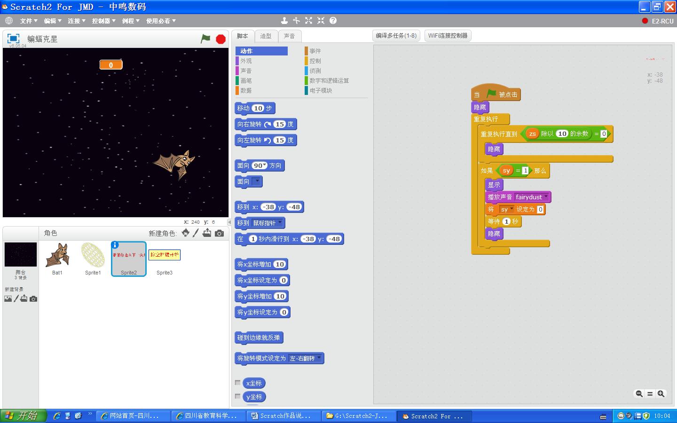Screen dimensions: 677x423
Task: Paint a new sprite with brush icon
Action: click(196, 233)
